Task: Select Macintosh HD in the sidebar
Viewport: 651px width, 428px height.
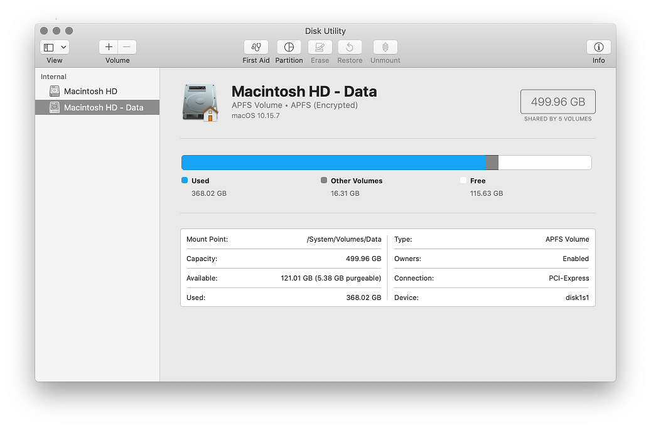Action: (92, 91)
